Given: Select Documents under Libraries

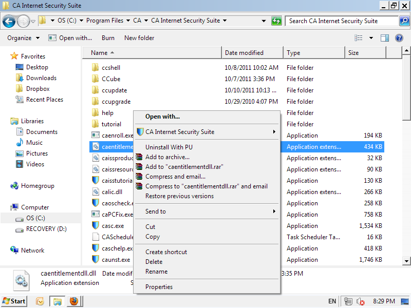Looking at the screenshot, I should click(x=42, y=132).
